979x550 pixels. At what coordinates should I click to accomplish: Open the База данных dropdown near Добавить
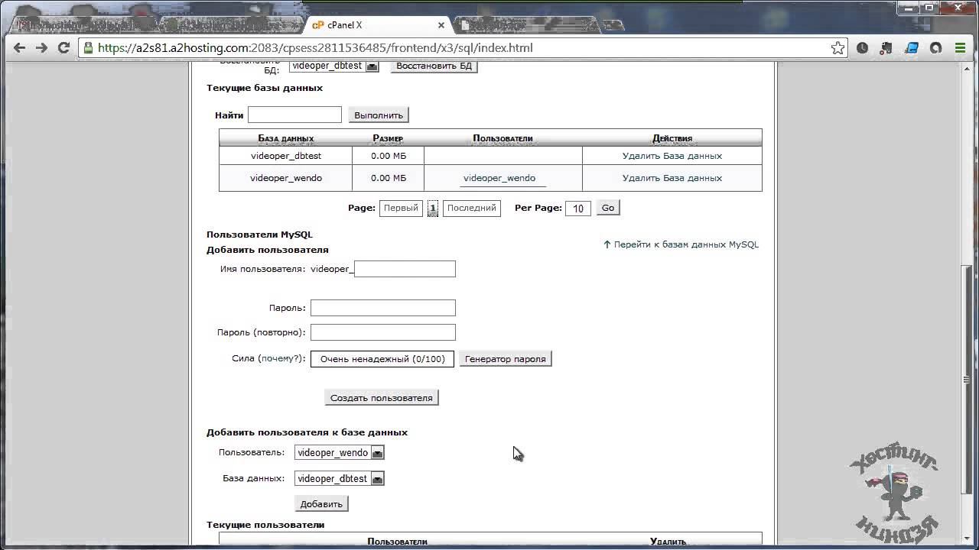[x=340, y=479]
